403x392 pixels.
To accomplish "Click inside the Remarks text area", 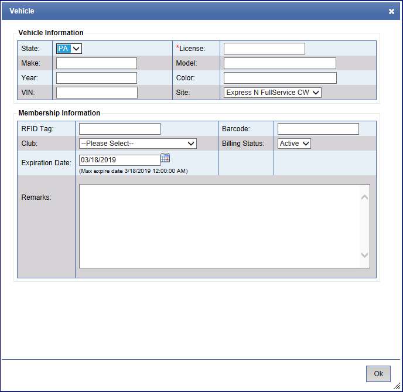I will pos(220,226).
